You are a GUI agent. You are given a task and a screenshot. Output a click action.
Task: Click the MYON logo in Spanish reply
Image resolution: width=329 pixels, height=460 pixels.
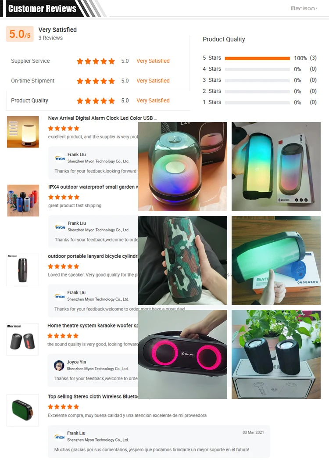click(60, 437)
